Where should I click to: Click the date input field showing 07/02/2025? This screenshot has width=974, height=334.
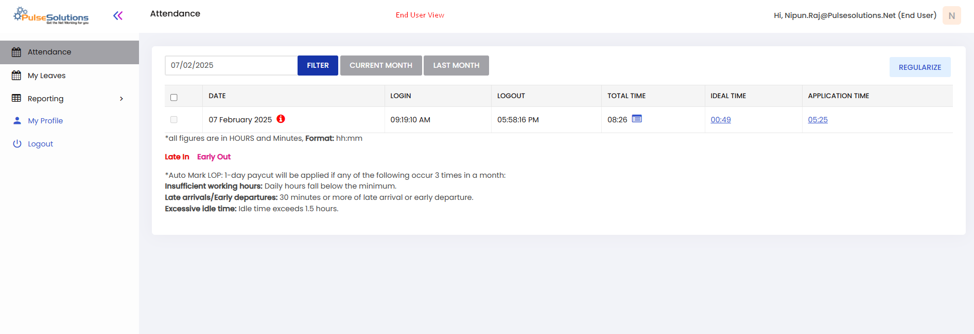[231, 65]
